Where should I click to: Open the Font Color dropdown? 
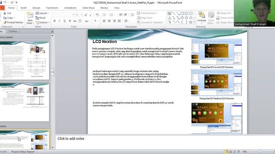[x=96, y=21]
